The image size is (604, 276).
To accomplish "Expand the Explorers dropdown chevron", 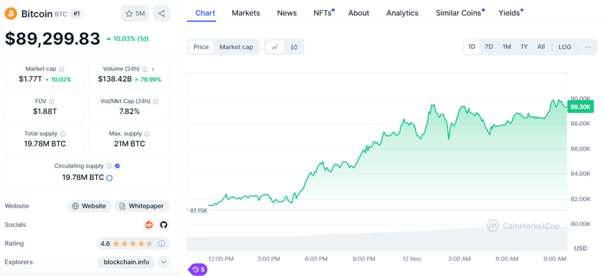I will tap(164, 262).
